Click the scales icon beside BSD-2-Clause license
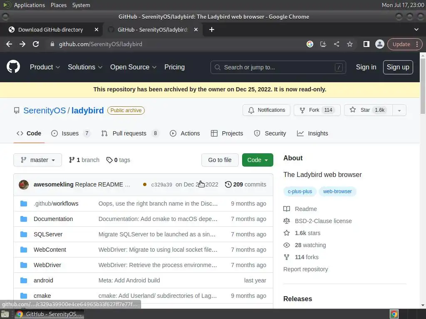Viewport: 426px width, 319px height. click(x=287, y=221)
